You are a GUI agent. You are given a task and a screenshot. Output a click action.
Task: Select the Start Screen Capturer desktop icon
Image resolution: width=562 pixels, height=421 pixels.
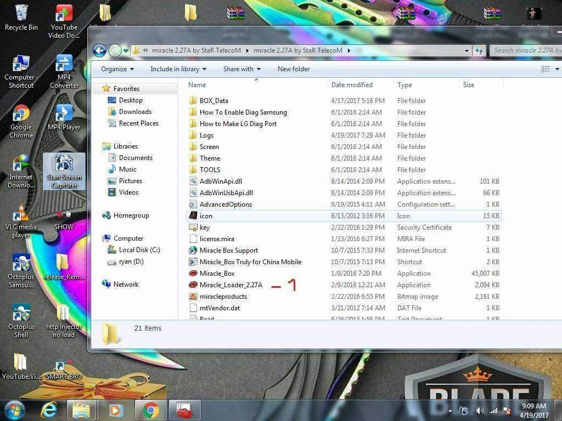pyautogui.click(x=64, y=171)
